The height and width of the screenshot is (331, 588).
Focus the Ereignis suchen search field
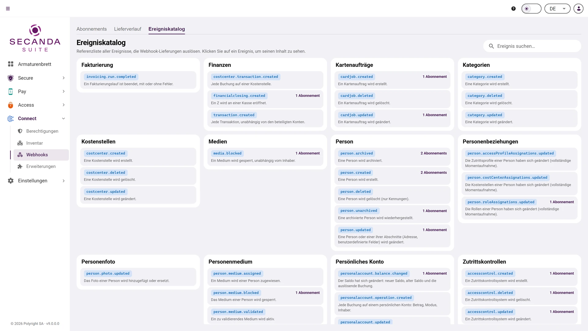point(532,46)
